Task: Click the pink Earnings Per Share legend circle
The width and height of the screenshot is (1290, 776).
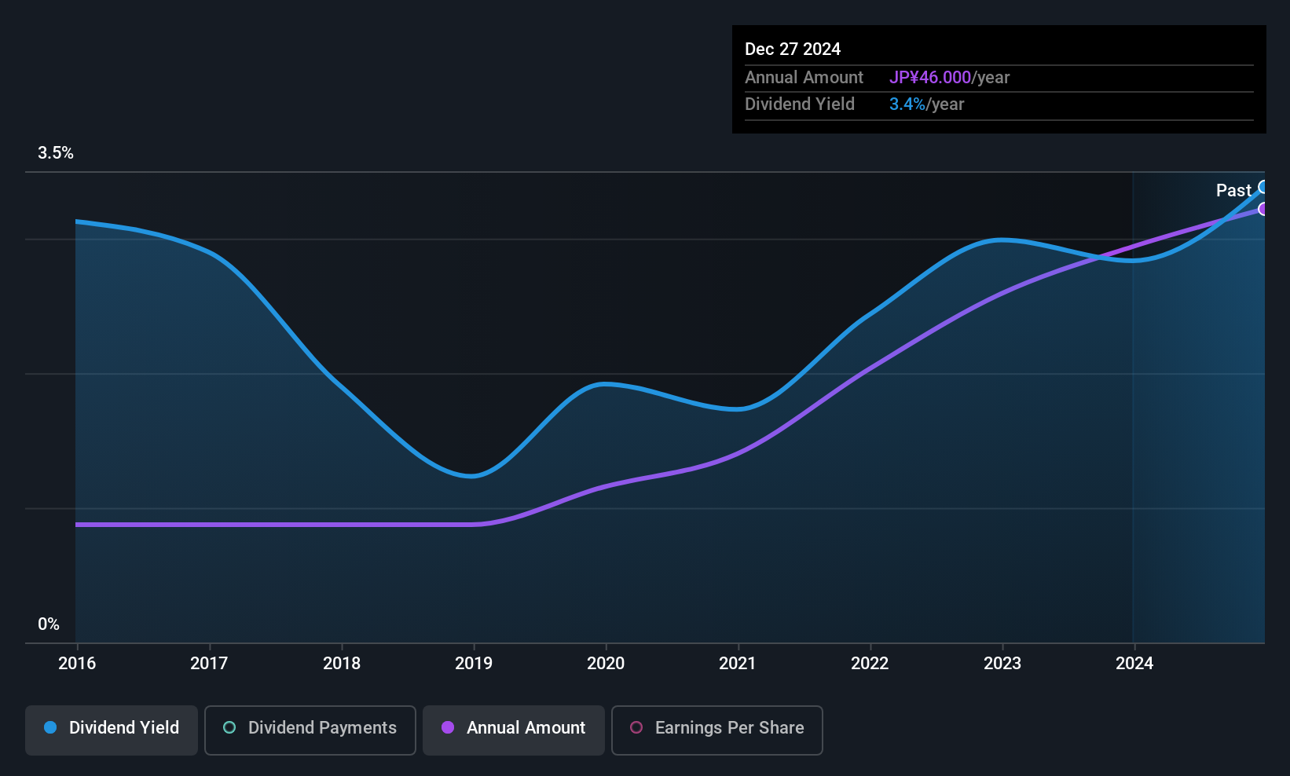Action: pyautogui.click(x=636, y=728)
